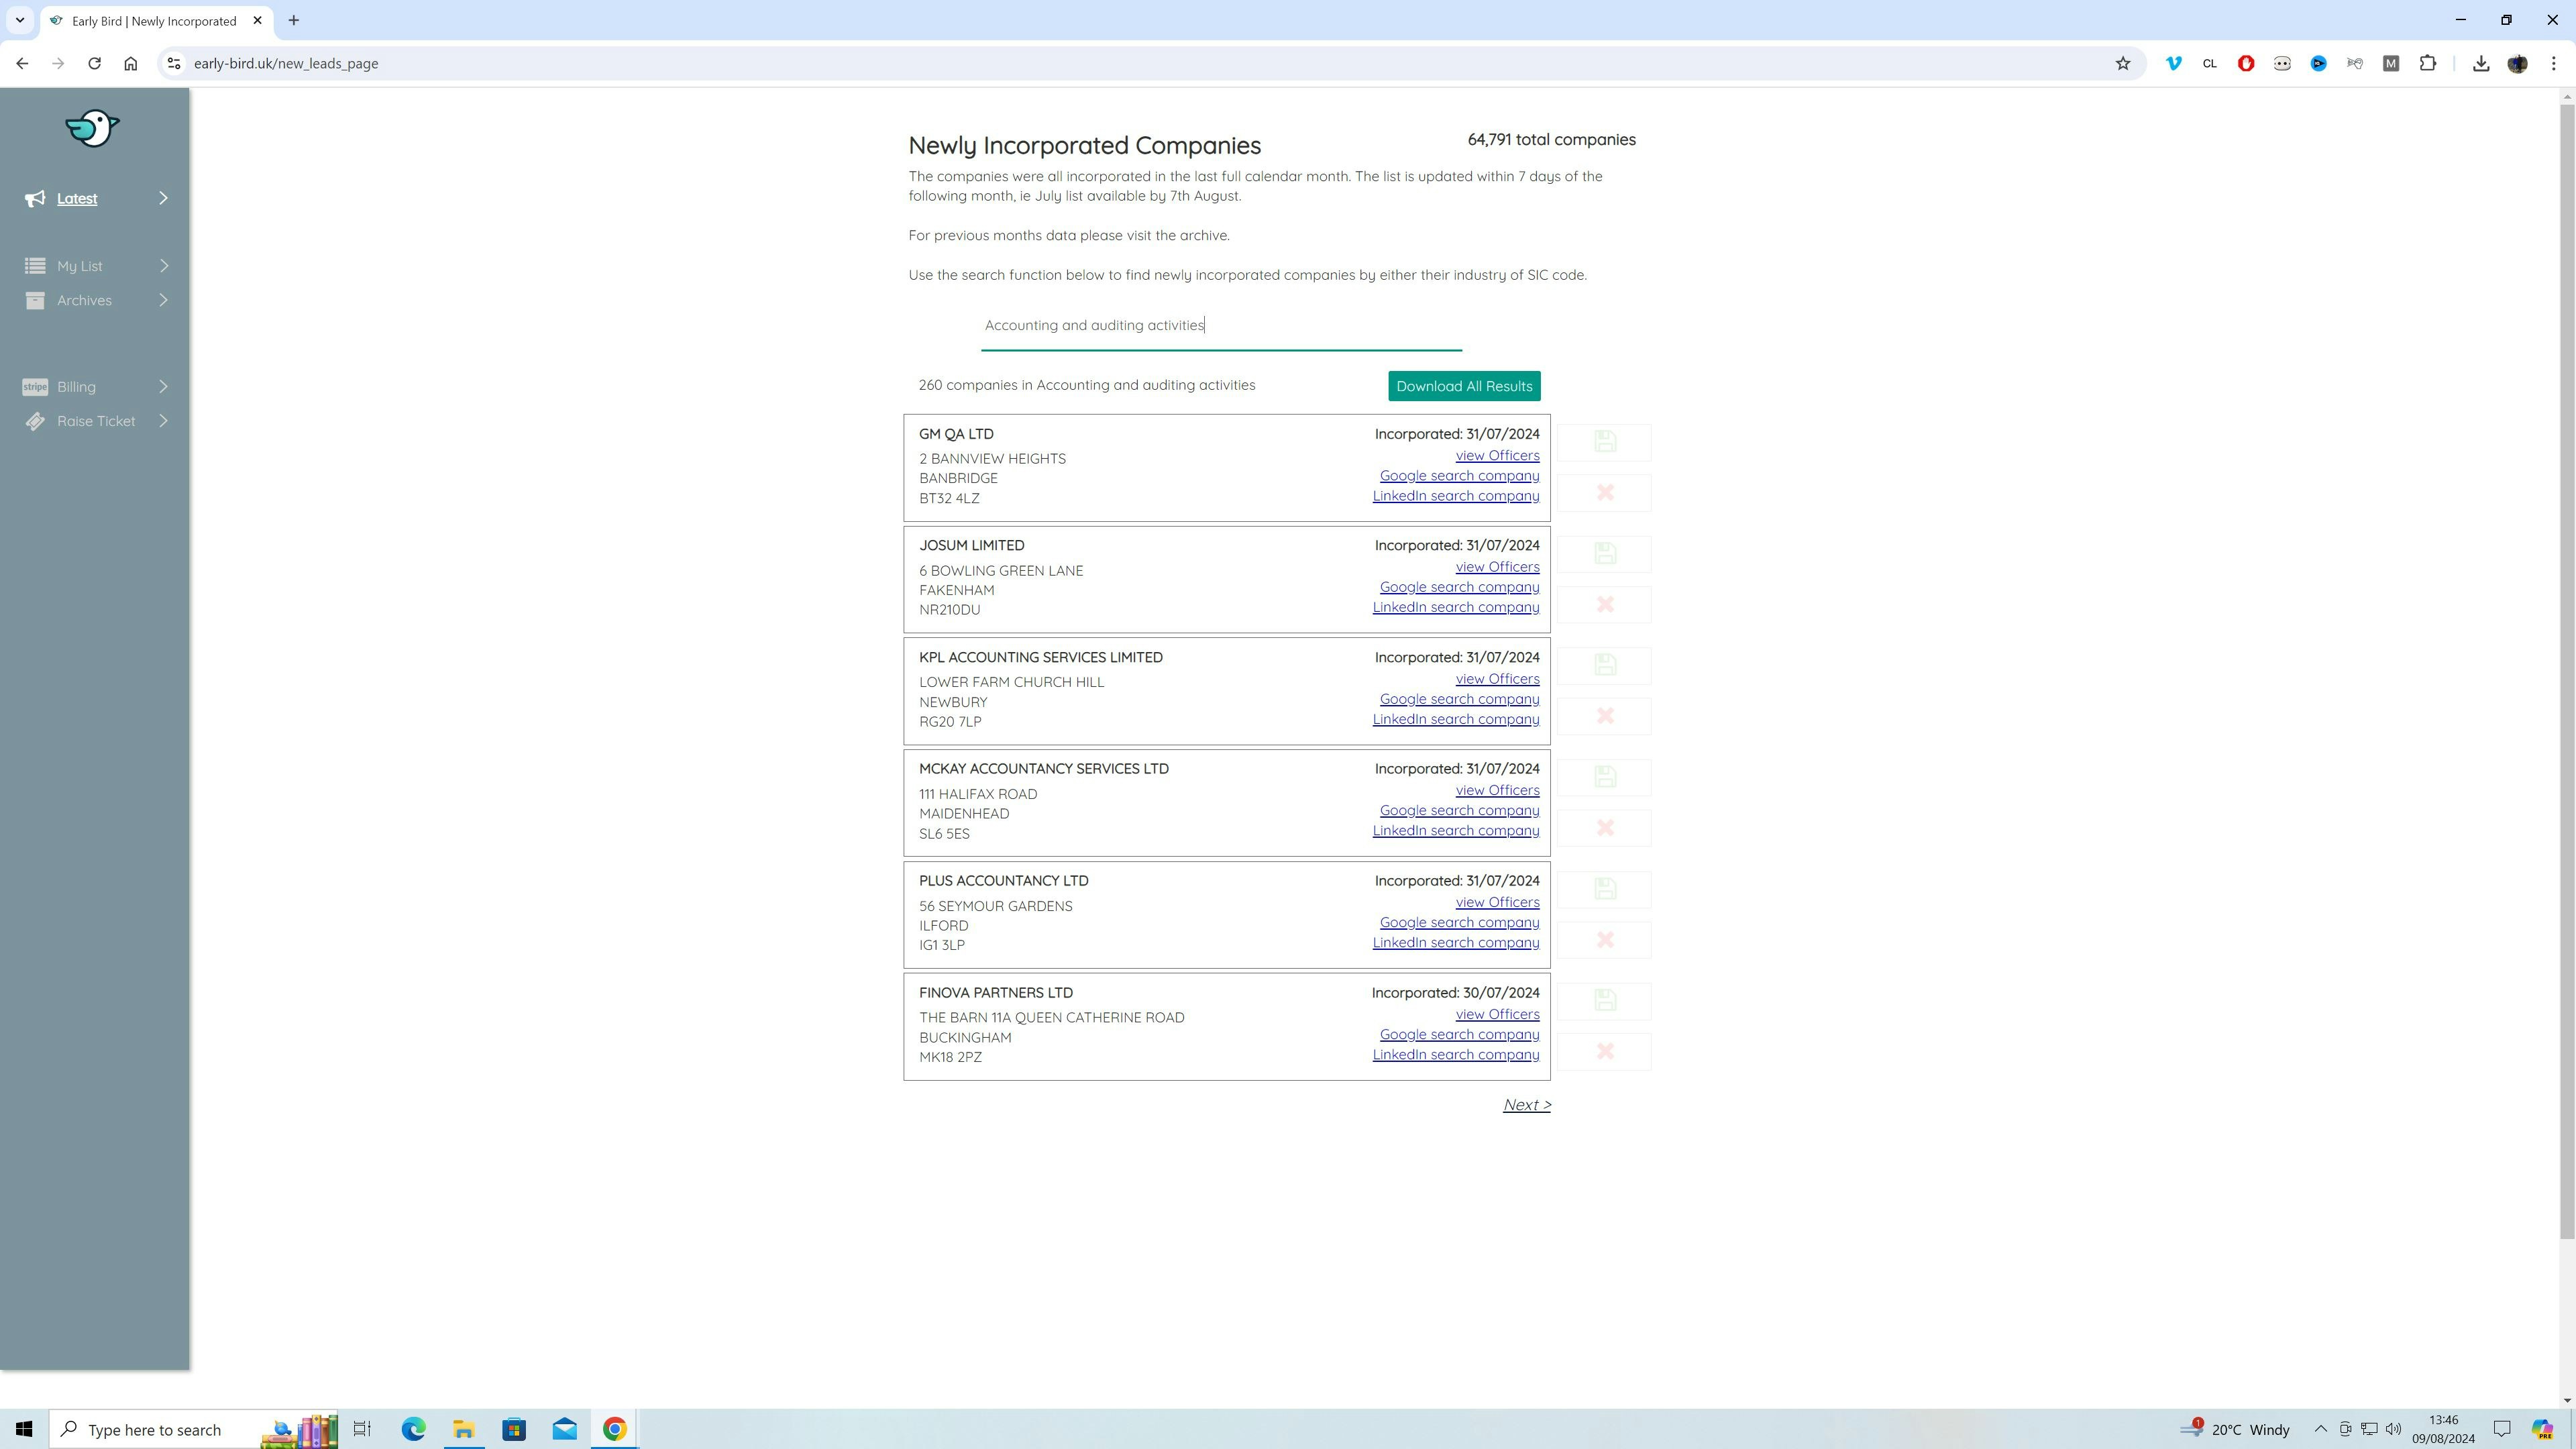
Task: Open Mail app from taskbar
Action: (564, 1429)
